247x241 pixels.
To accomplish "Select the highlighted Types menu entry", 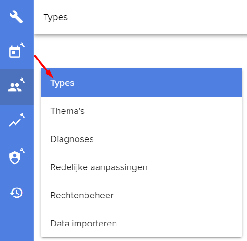I will [x=141, y=83].
